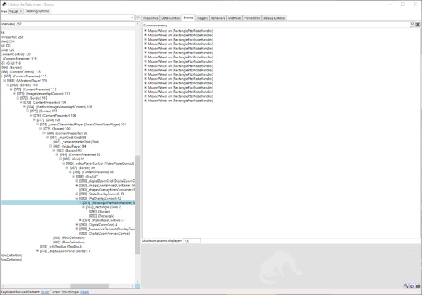This screenshot has width=422, height=295.
Task: Click the Tracking options button
Action: [x=37, y=11]
